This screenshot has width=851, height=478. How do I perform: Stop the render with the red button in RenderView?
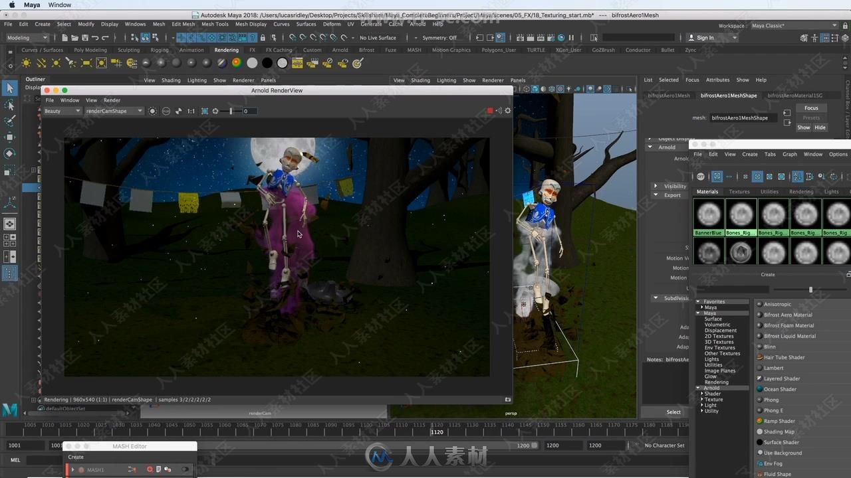click(x=491, y=111)
